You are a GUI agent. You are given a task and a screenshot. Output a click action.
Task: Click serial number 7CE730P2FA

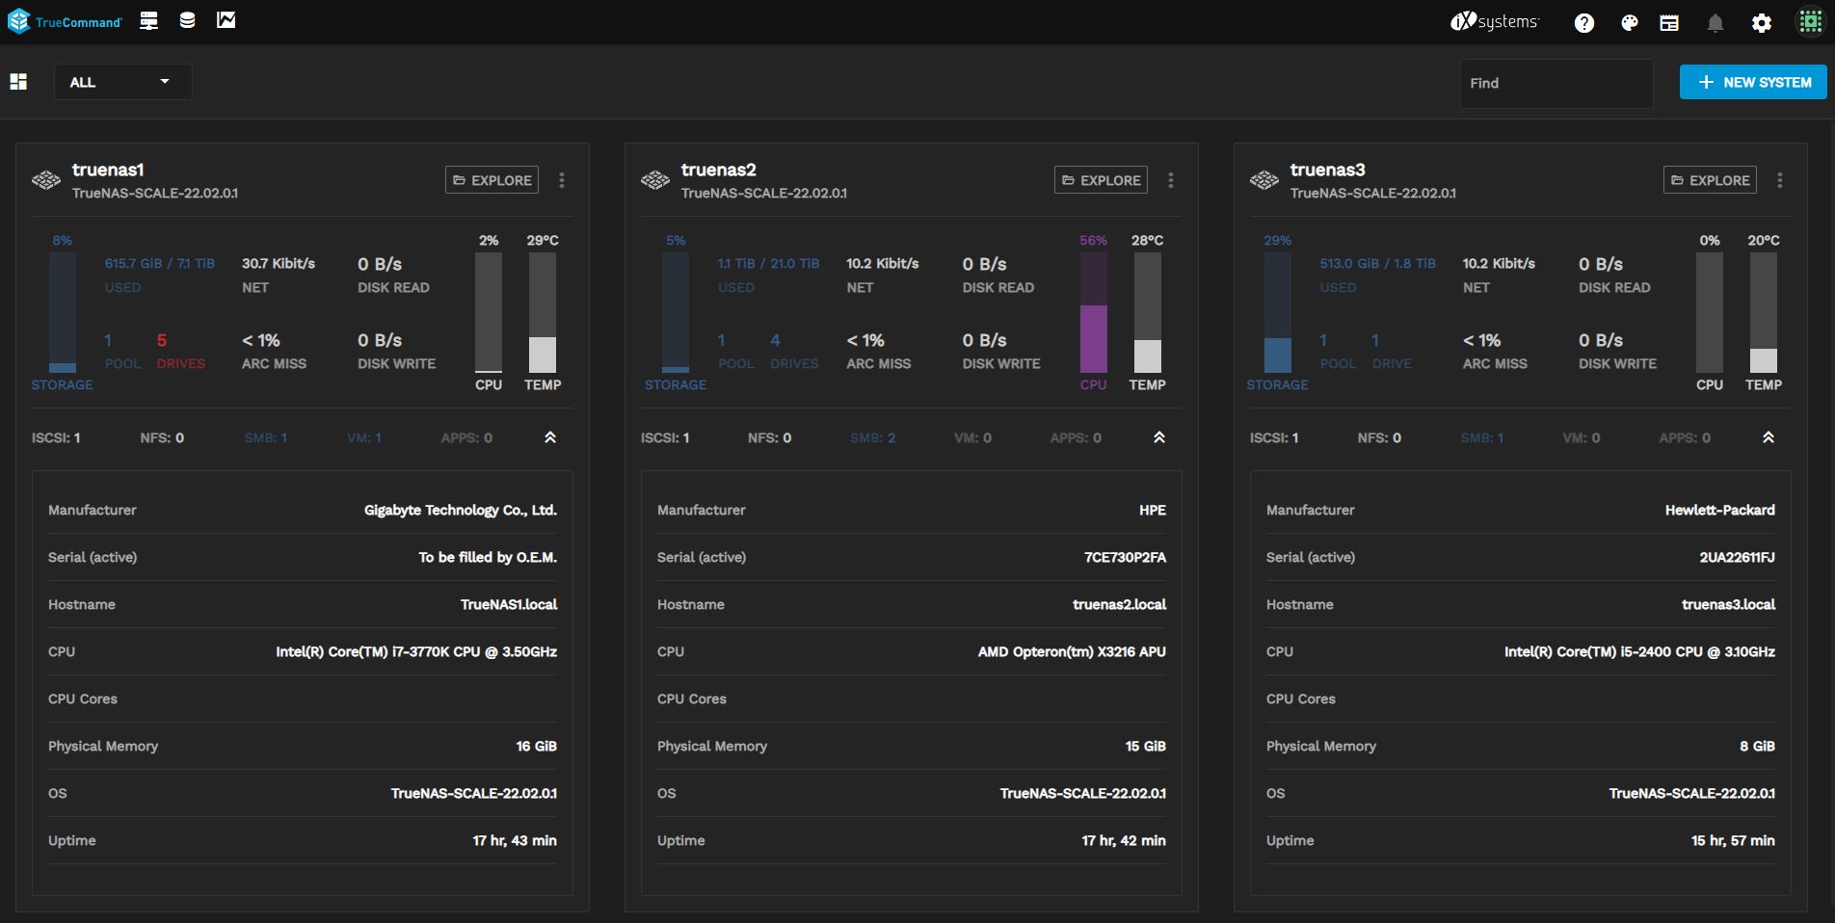point(1125,557)
